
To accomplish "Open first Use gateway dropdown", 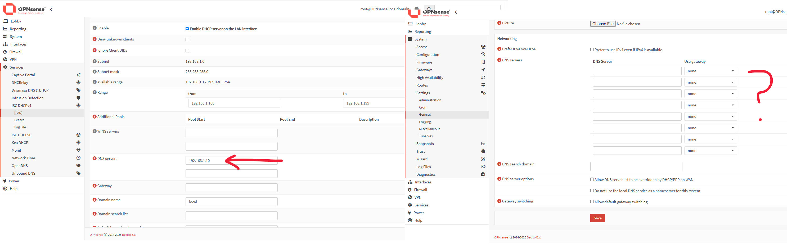I will pos(710,71).
